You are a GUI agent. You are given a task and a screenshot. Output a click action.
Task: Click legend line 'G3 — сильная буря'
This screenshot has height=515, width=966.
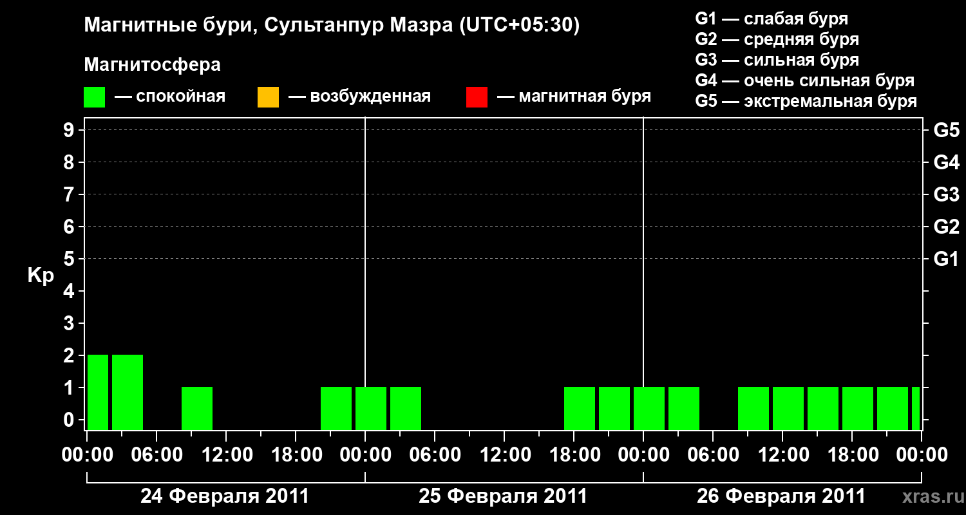tap(777, 60)
